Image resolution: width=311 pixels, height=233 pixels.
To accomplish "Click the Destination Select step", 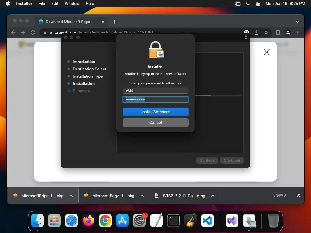I will pyautogui.click(x=90, y=69).
